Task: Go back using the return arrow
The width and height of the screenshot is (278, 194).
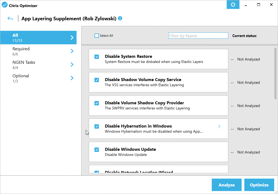Action: [x=10, y=18]
